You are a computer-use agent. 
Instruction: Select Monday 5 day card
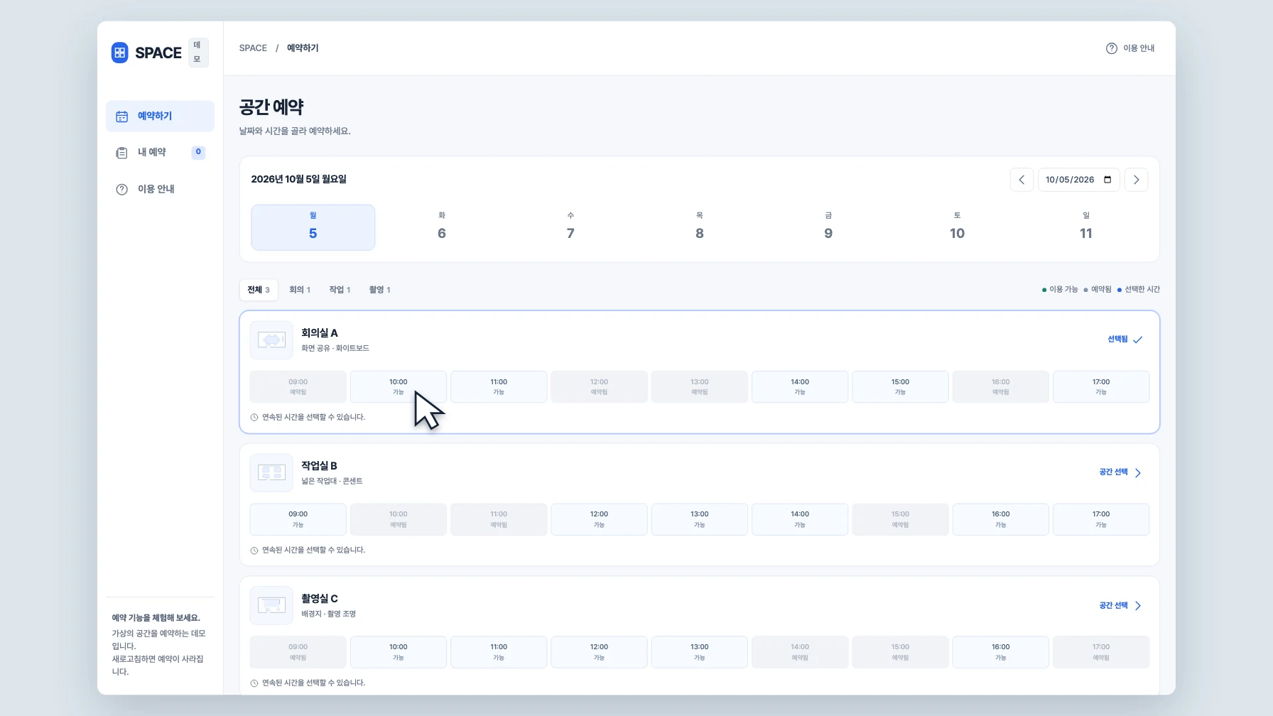click(313, 227)
